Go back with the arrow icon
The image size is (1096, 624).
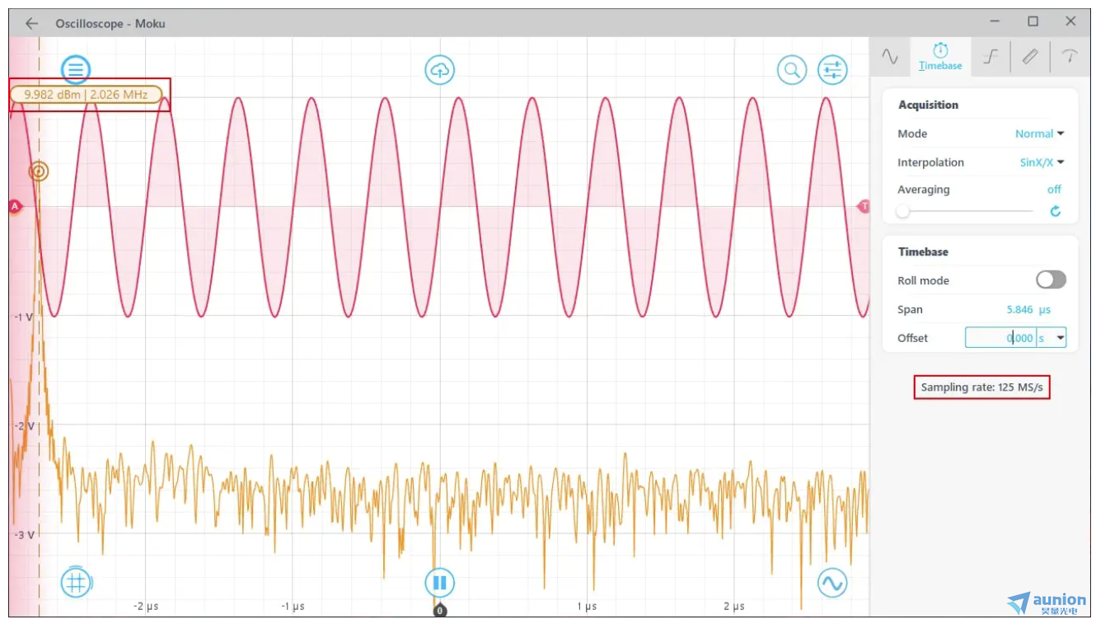[x=31, y=23]
